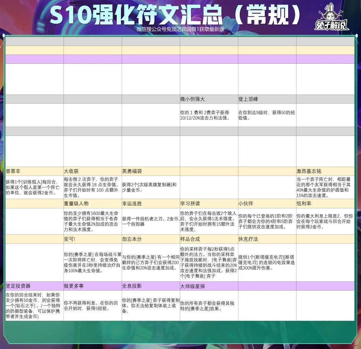
Task: Select the 小伙伴 cell
Action: pyautogui.click(x=267, y=204)
